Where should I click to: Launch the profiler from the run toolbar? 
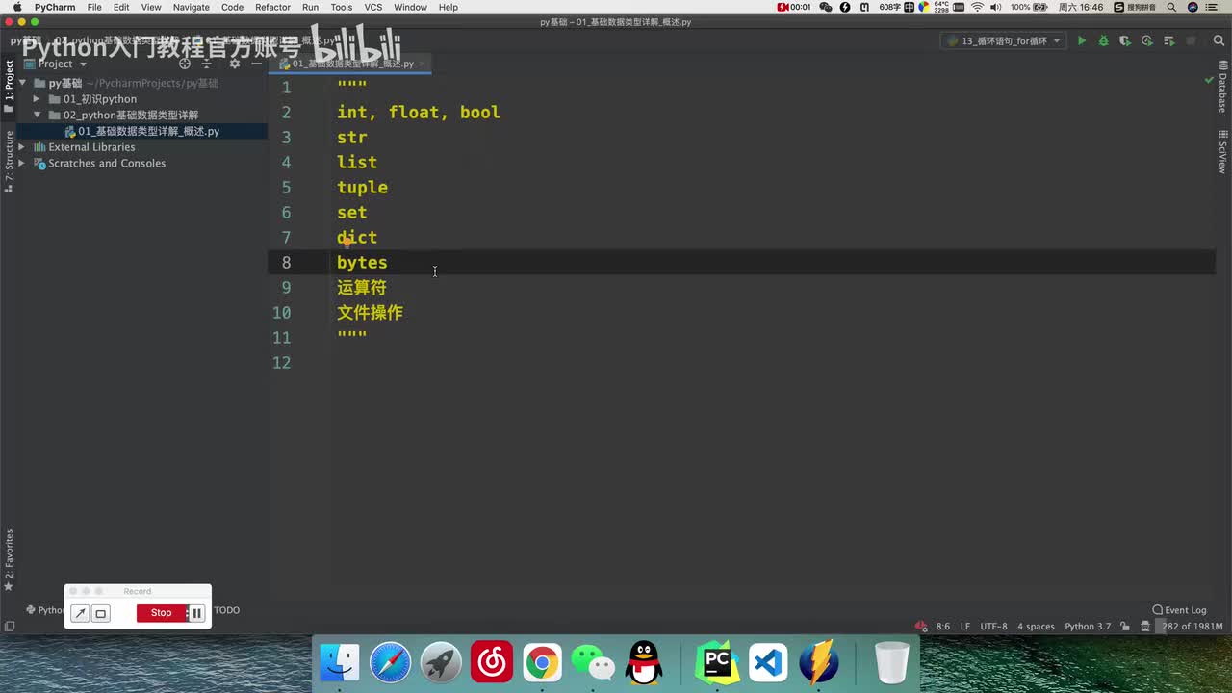pyautogui.click(x=1146, y=41)
